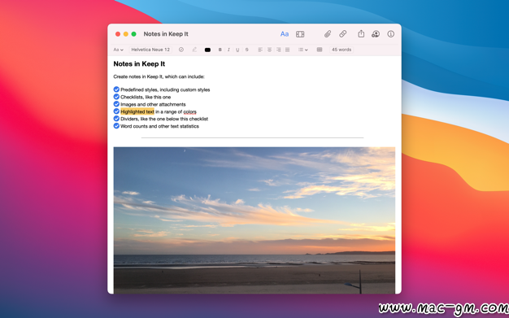This screenshot has height=318, width=509.
Task: Click the paperclip attachment icon
Action: click(328, 34)
